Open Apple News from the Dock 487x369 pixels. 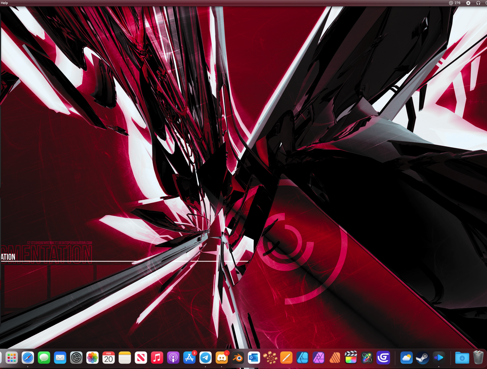click(141, 358)
